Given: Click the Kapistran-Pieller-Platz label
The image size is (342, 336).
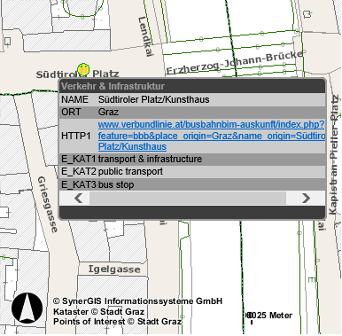Looking at the screenshot, I should (x=334, y=154).
